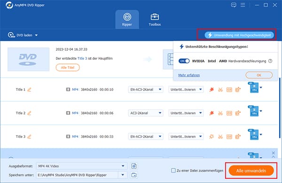Viewport: 282px width, 183px height.
Task: Click the rename pencil icon next to Title 3
Action: click(29, 136)
